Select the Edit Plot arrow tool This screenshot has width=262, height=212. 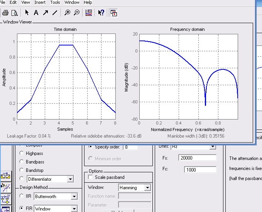pos(27,13)
